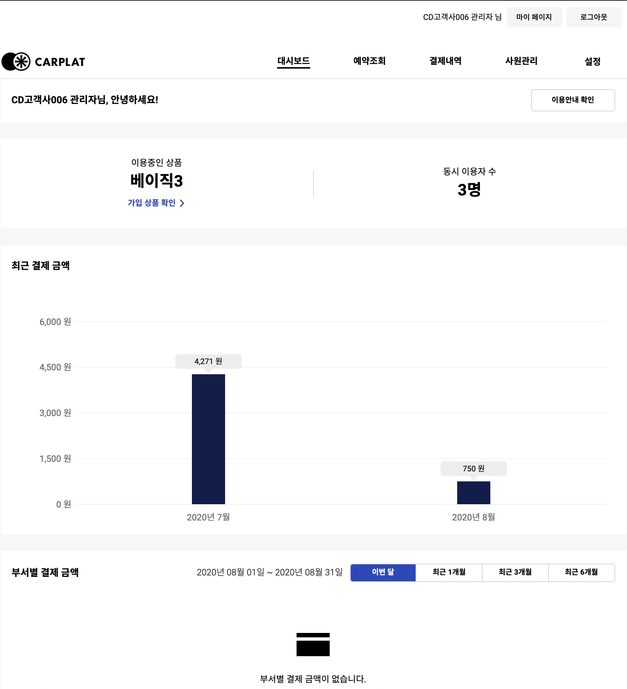The width and height of the screenshot is (627, 689).
Task: Open the 가입 상품 확인 link
Action: tap(156, 203)
